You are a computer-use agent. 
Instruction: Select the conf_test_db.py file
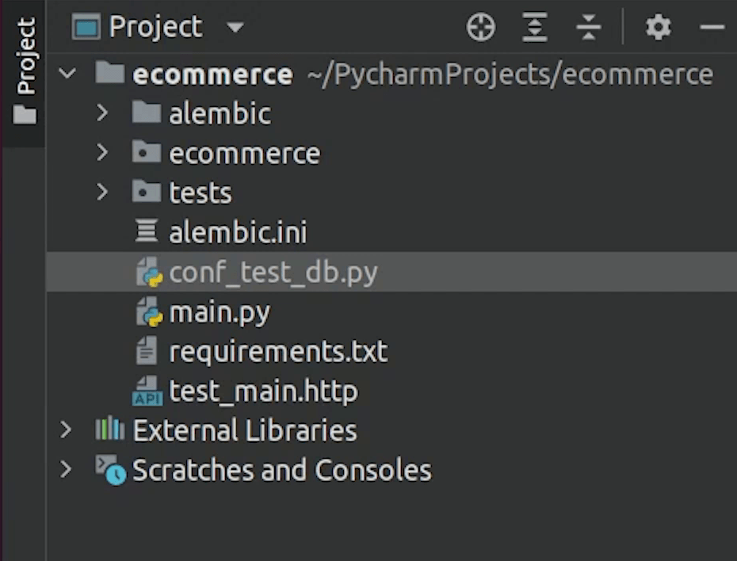tap(273, 273)
